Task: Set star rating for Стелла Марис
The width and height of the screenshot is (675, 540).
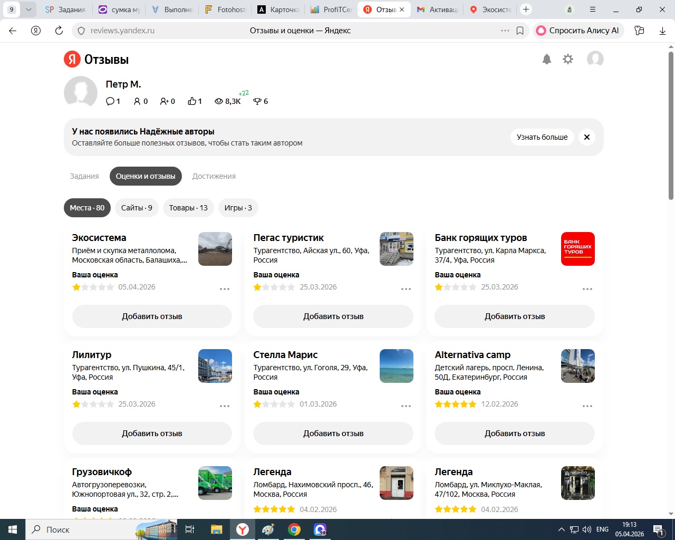Action: click(x=274, y=404)
